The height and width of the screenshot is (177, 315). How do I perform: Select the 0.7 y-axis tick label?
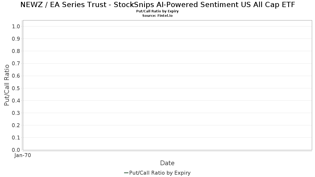point(16,63)
